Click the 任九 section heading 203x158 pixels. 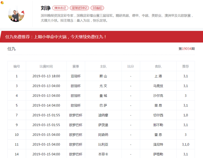12,49
